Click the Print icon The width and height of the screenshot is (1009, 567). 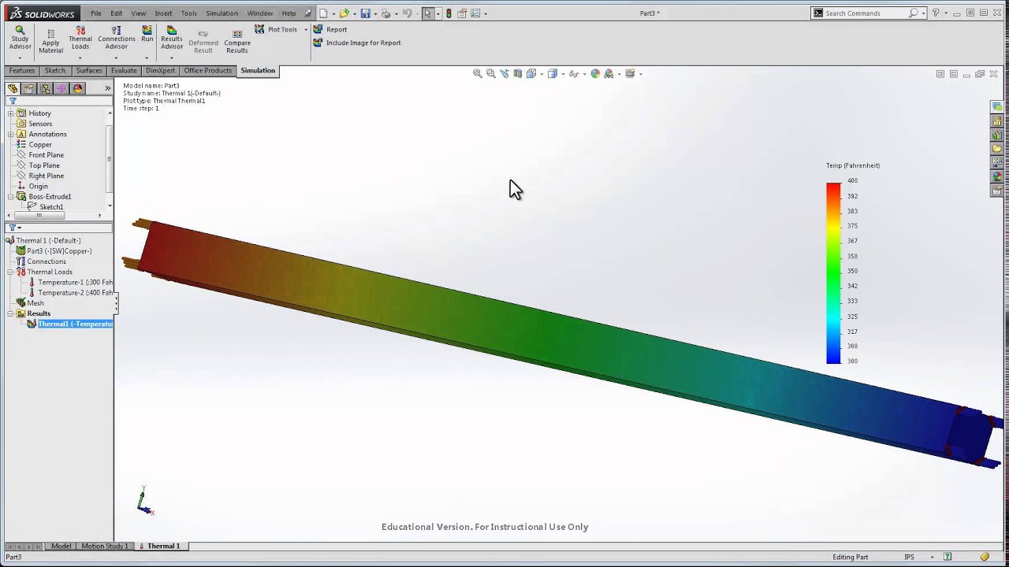point(385,13)
